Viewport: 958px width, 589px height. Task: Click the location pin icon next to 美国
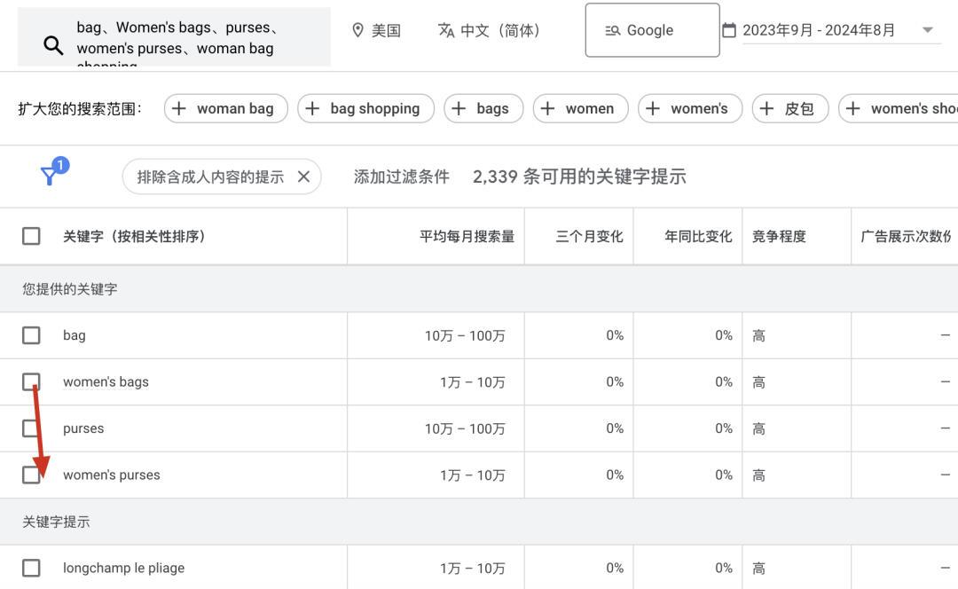[x=358, y=30]
